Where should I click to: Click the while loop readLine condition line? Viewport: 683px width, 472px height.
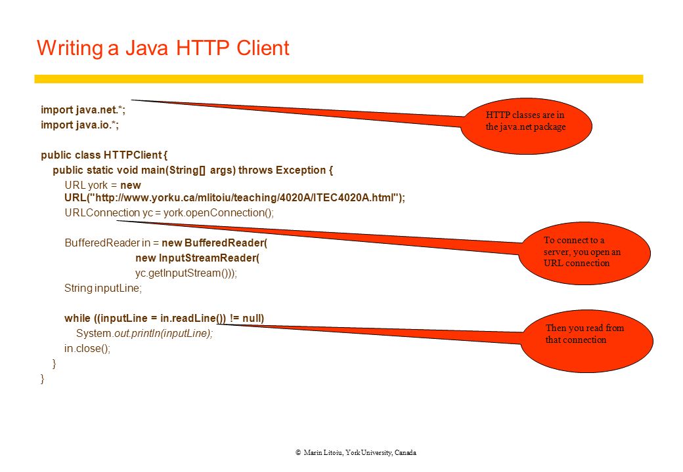(x=164, y=319)
